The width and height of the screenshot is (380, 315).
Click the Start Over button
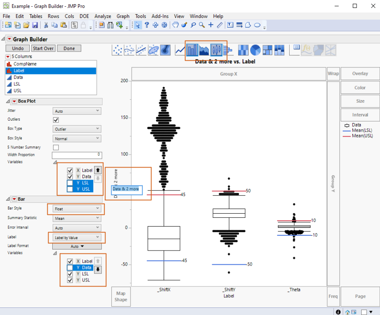tap(43, 48)
